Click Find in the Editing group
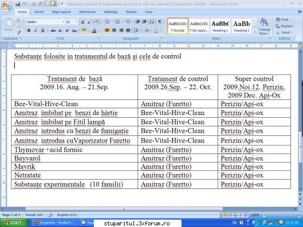Image resolution: width=303 pixels, height=227 pixels. pyautogui.click(x=283, y=19)
